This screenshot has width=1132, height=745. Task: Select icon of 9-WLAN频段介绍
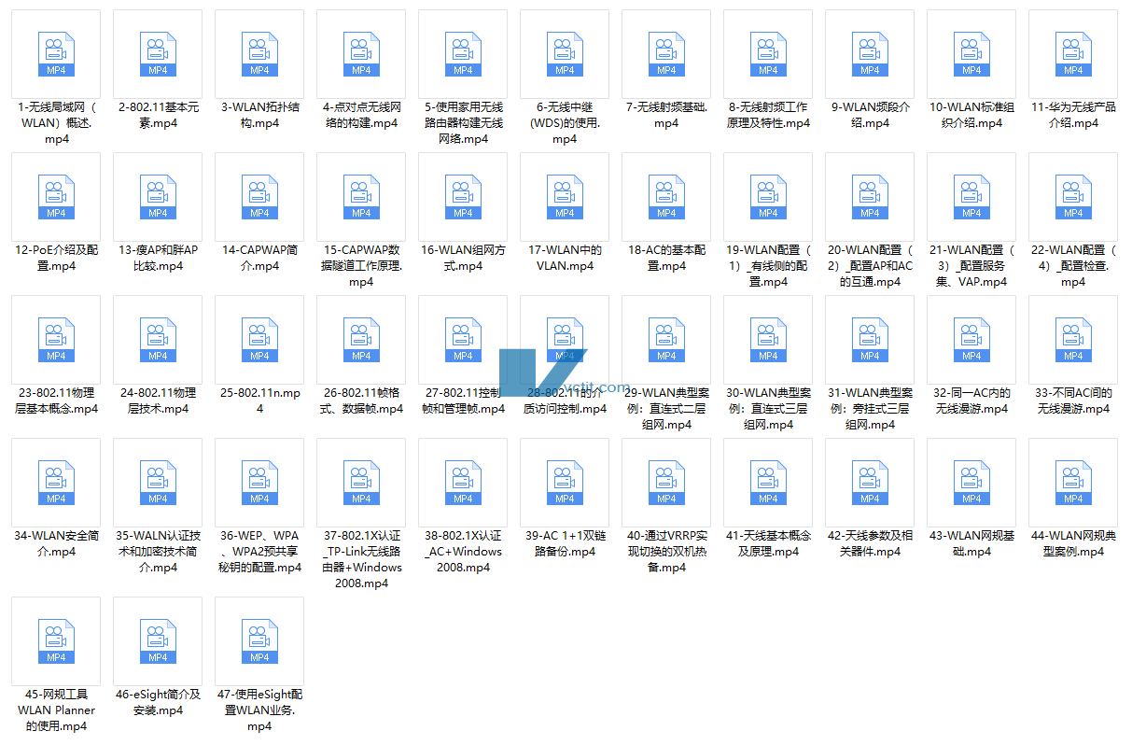pos(870,54)
